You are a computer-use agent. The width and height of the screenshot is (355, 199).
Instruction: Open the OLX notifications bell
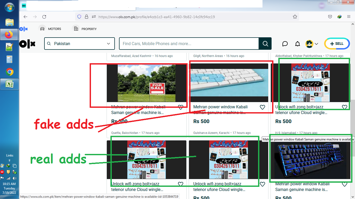tap(298, 44)
